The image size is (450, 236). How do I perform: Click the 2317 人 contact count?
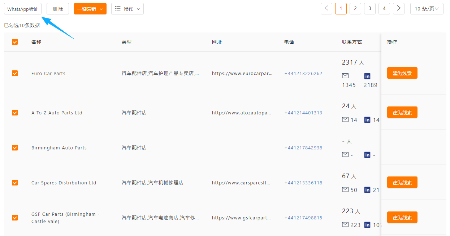353,62
